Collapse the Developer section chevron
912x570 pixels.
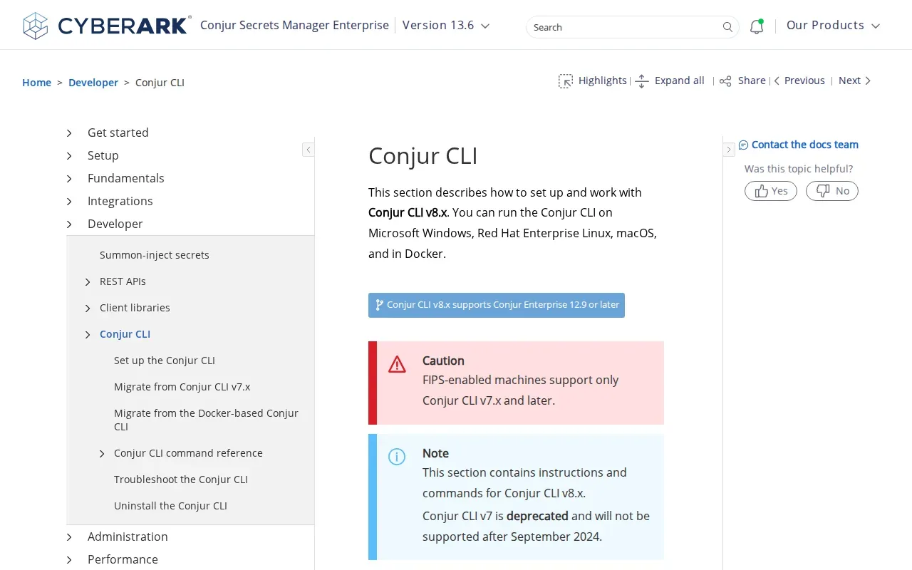tap(69, 224)
